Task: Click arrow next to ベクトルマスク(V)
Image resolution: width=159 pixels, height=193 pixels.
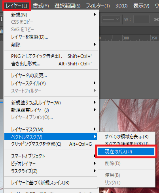Action: tap(95, 137)
